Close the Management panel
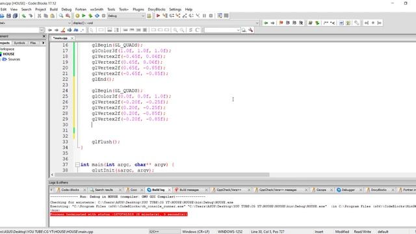The height and width of the screenshot is (234, 416). click(x=44, y=36)
